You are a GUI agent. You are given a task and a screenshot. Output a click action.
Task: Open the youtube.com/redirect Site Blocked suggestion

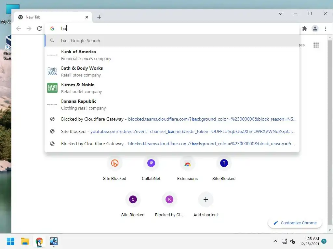point(172,132)
